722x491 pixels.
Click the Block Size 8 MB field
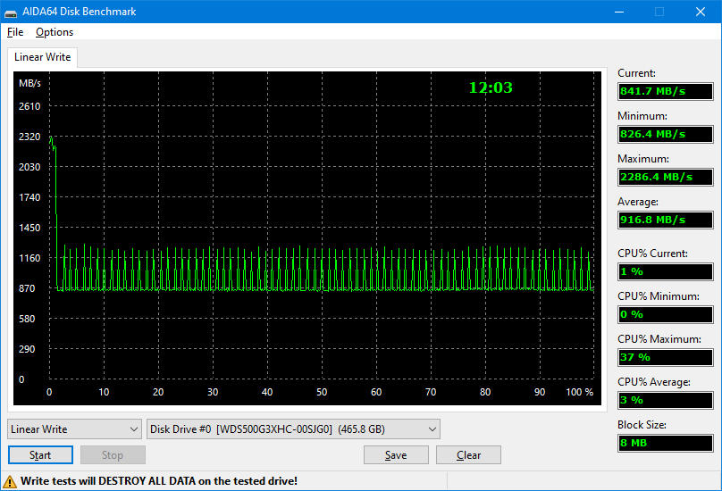(666, 443)
